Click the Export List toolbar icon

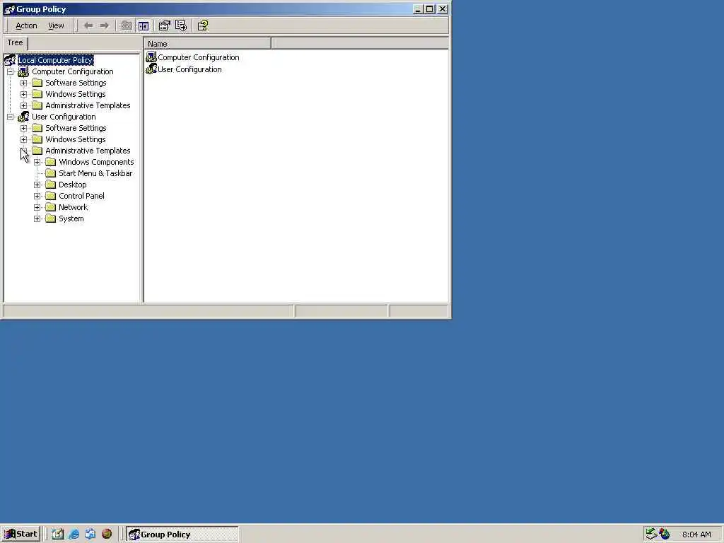[181, 26]
